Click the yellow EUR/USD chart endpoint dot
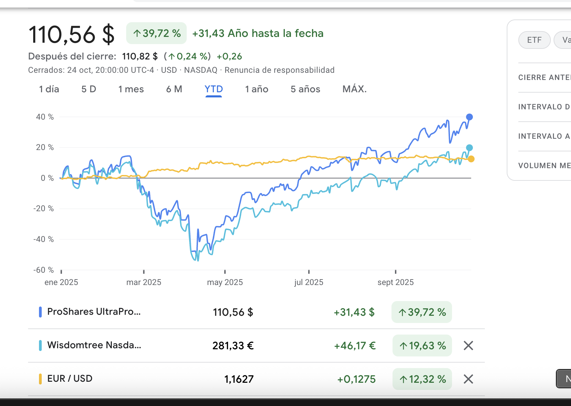This screenshot has width=571, height=406. tap(471, 159)
